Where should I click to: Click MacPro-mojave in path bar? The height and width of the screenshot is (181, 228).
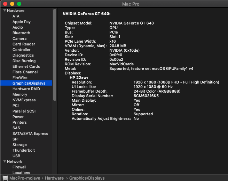coord(25,178)
